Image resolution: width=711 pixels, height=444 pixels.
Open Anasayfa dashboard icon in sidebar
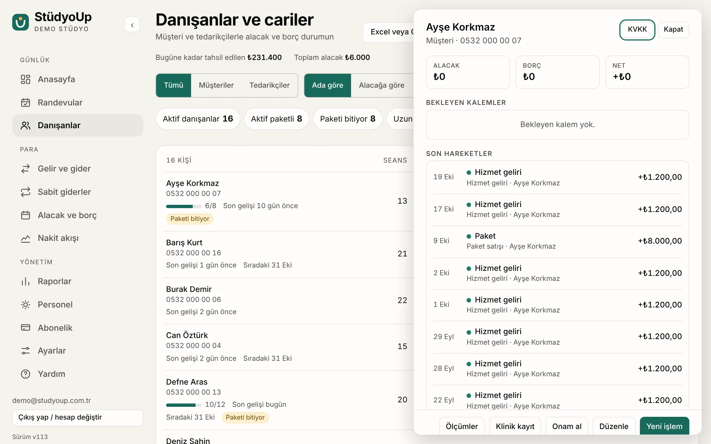point(26,79)
